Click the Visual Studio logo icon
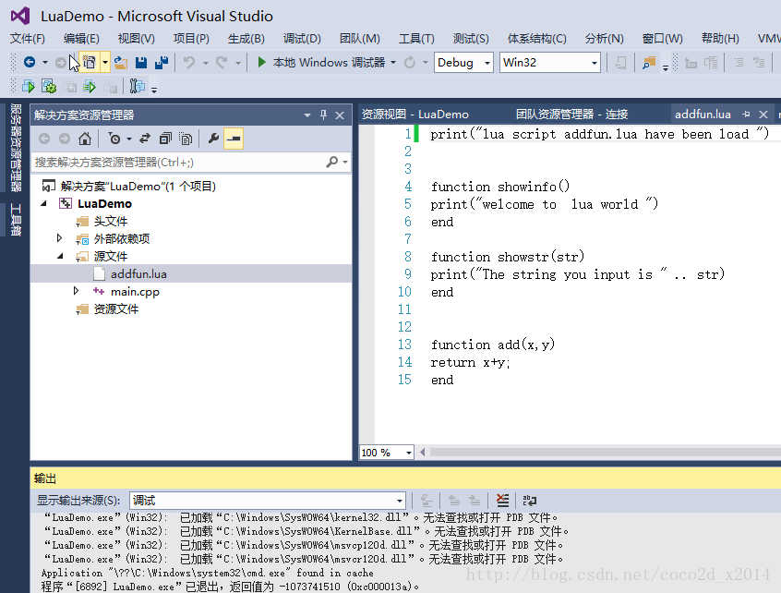 [x=20, y=16]
